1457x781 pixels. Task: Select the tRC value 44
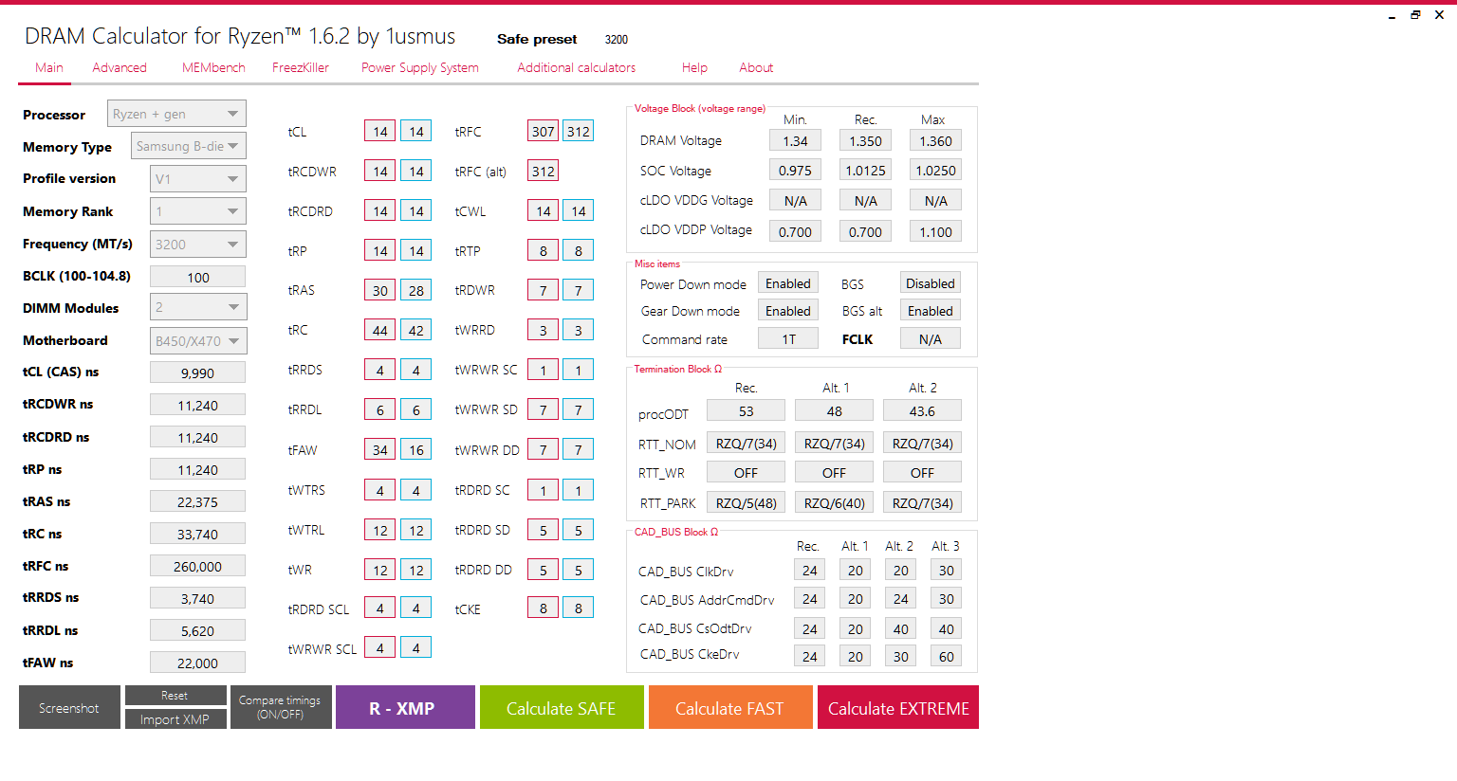click(x=380, y=330)
